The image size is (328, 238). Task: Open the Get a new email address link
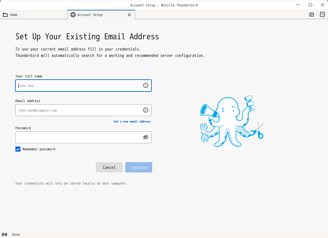tap(132, 122)
